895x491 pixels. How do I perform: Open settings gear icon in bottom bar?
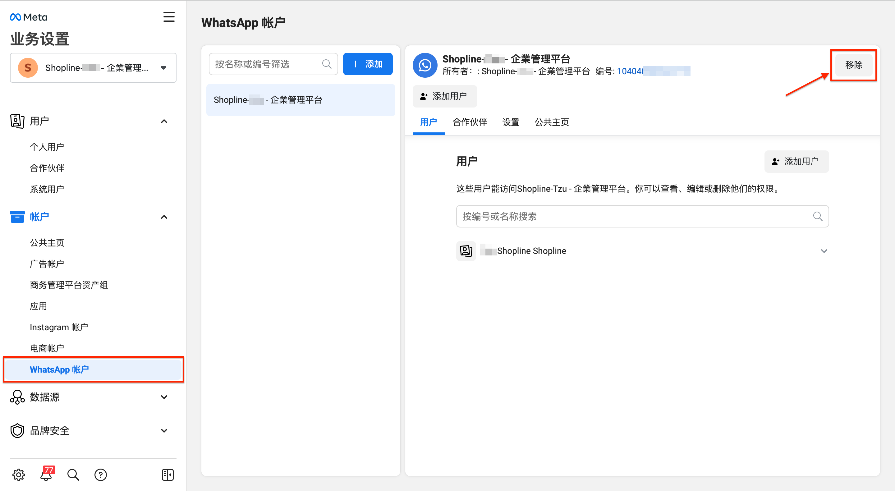pyautogui.click(x=18, y=475)
